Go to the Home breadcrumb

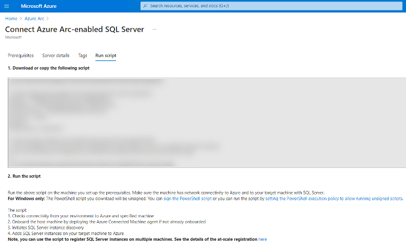tap(11, 19)
